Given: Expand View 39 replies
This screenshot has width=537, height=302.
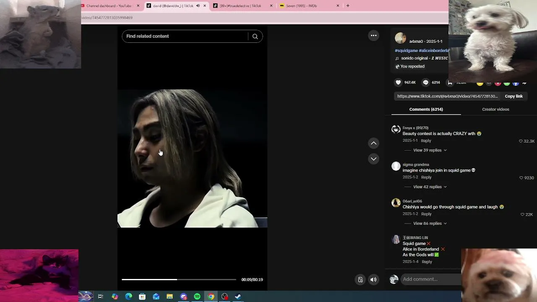Looking at the screenshot, I should [x=430, y=150].
